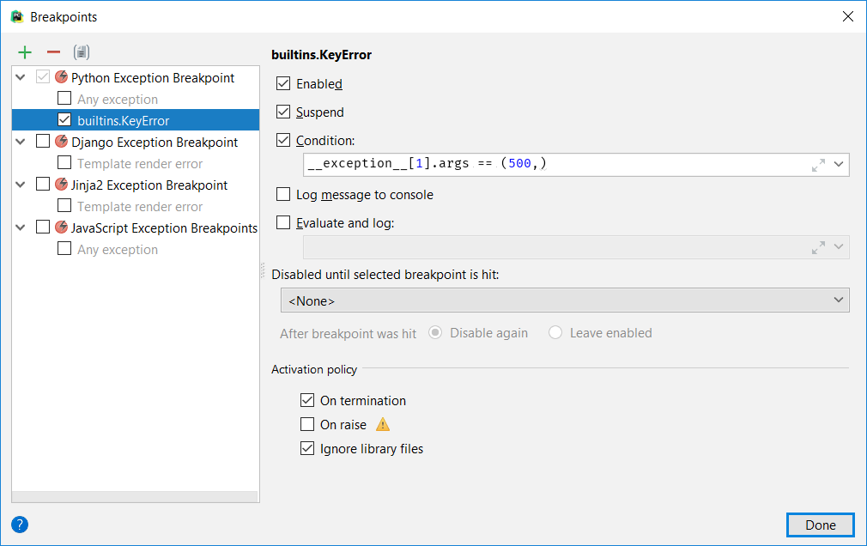Screen dimensions: 867x546
Task: Enable the Jinja2 Exception Breakpoint checkbox
Action: (x=43, y=185)
